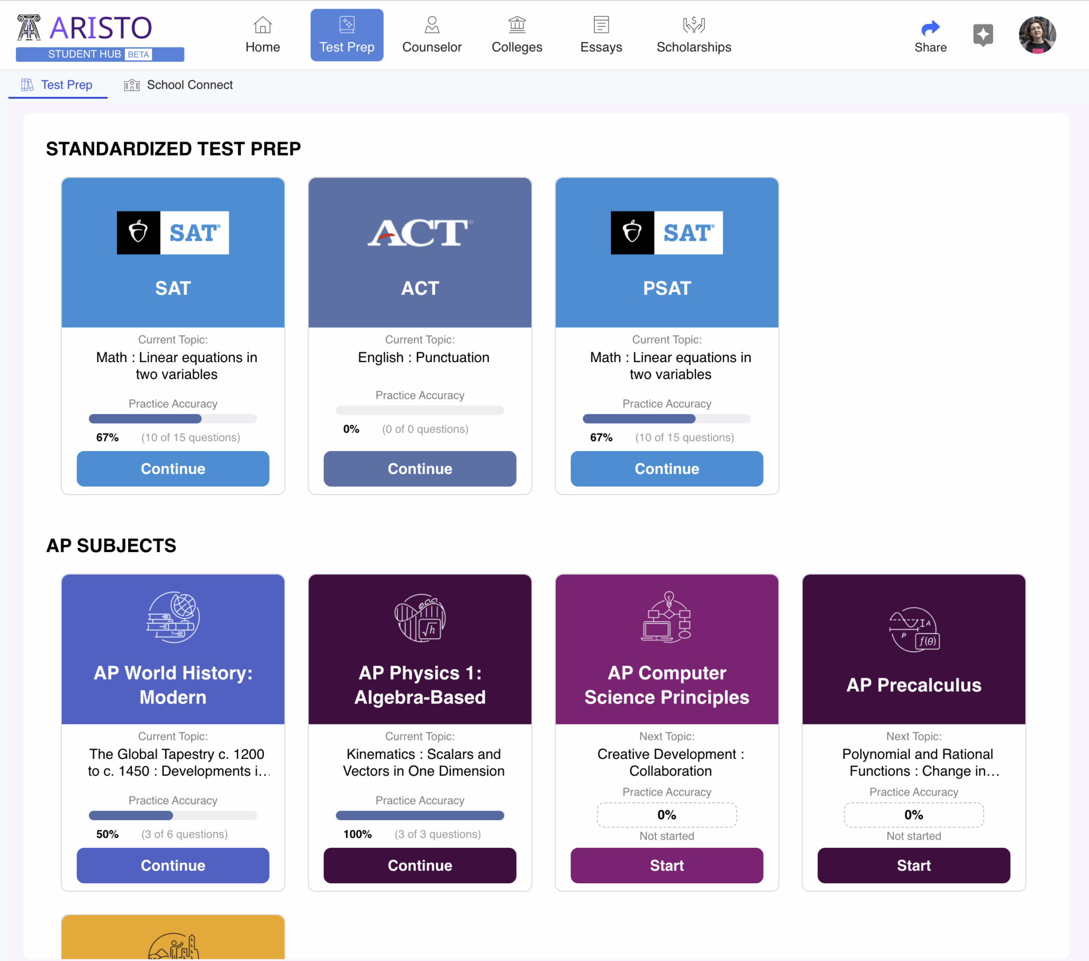Open the Essays document icon
Viewport: 1089px width, 961px height.
pyautogui.click(x=601, y=25)
